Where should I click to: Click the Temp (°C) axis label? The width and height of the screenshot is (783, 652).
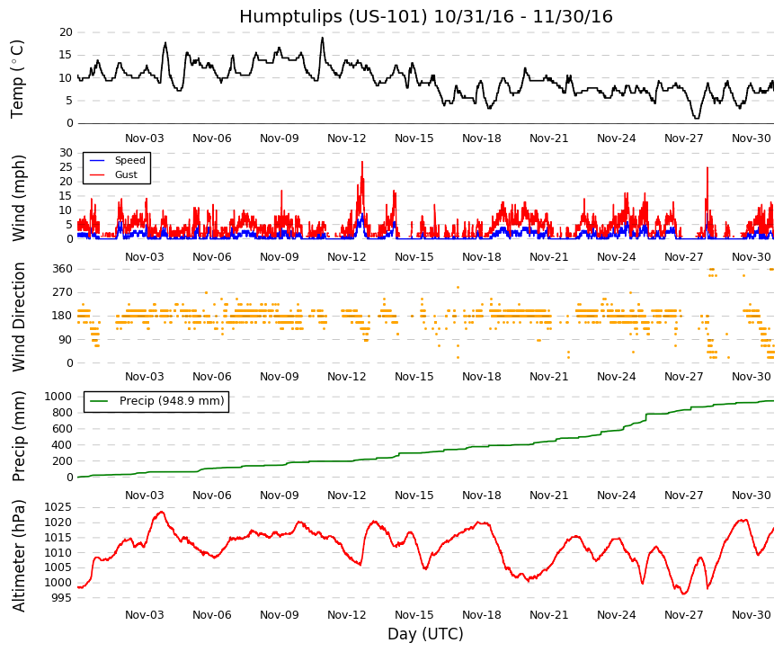point(17,78)
